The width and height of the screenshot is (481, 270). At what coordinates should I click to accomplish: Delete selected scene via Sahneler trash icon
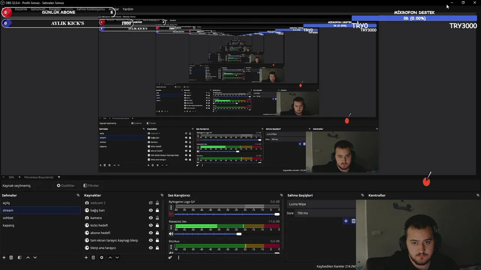(11, 258)
